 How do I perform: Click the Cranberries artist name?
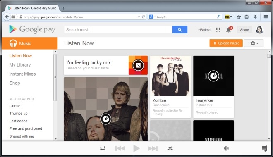point(161,105)
